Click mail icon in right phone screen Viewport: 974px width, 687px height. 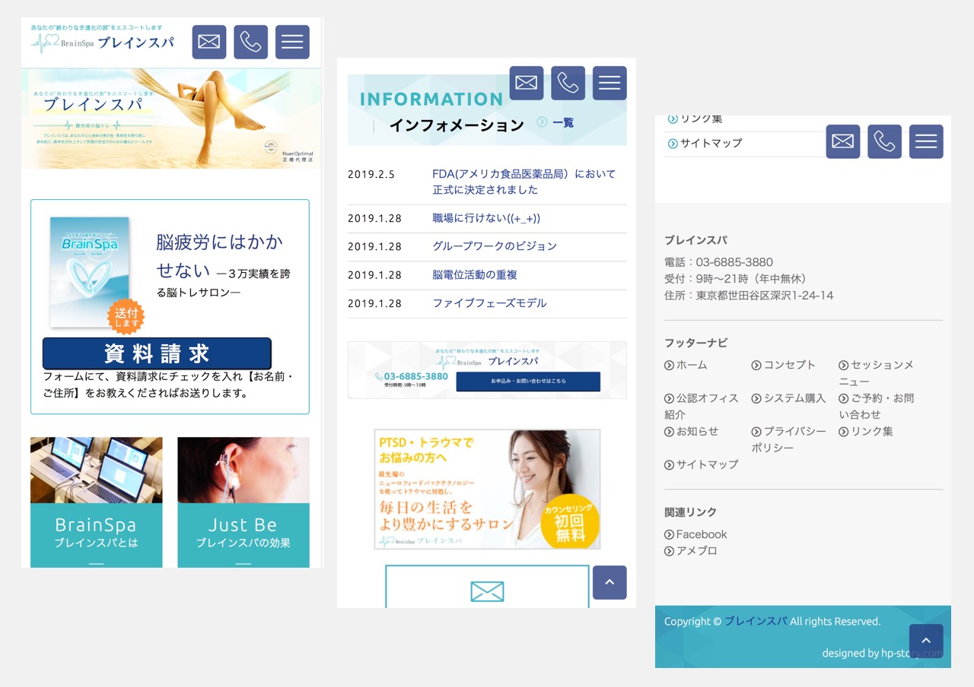(x=843, y=141)
